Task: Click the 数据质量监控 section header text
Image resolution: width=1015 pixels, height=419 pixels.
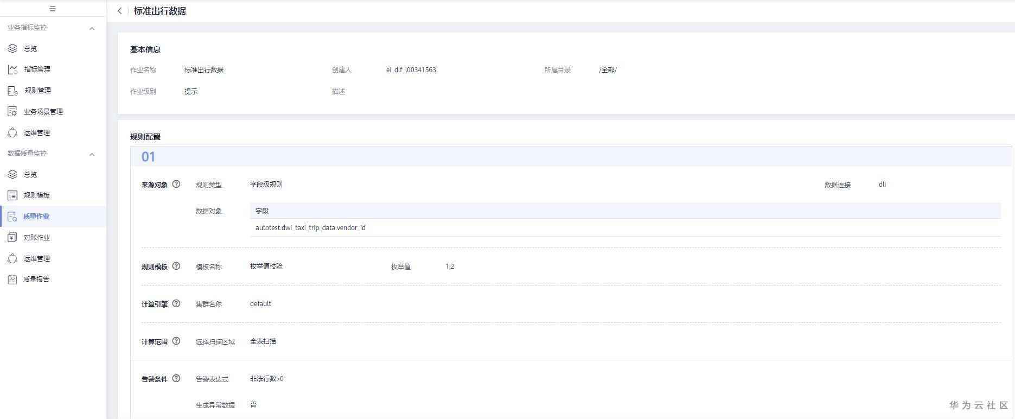Action: pos(27,154)
